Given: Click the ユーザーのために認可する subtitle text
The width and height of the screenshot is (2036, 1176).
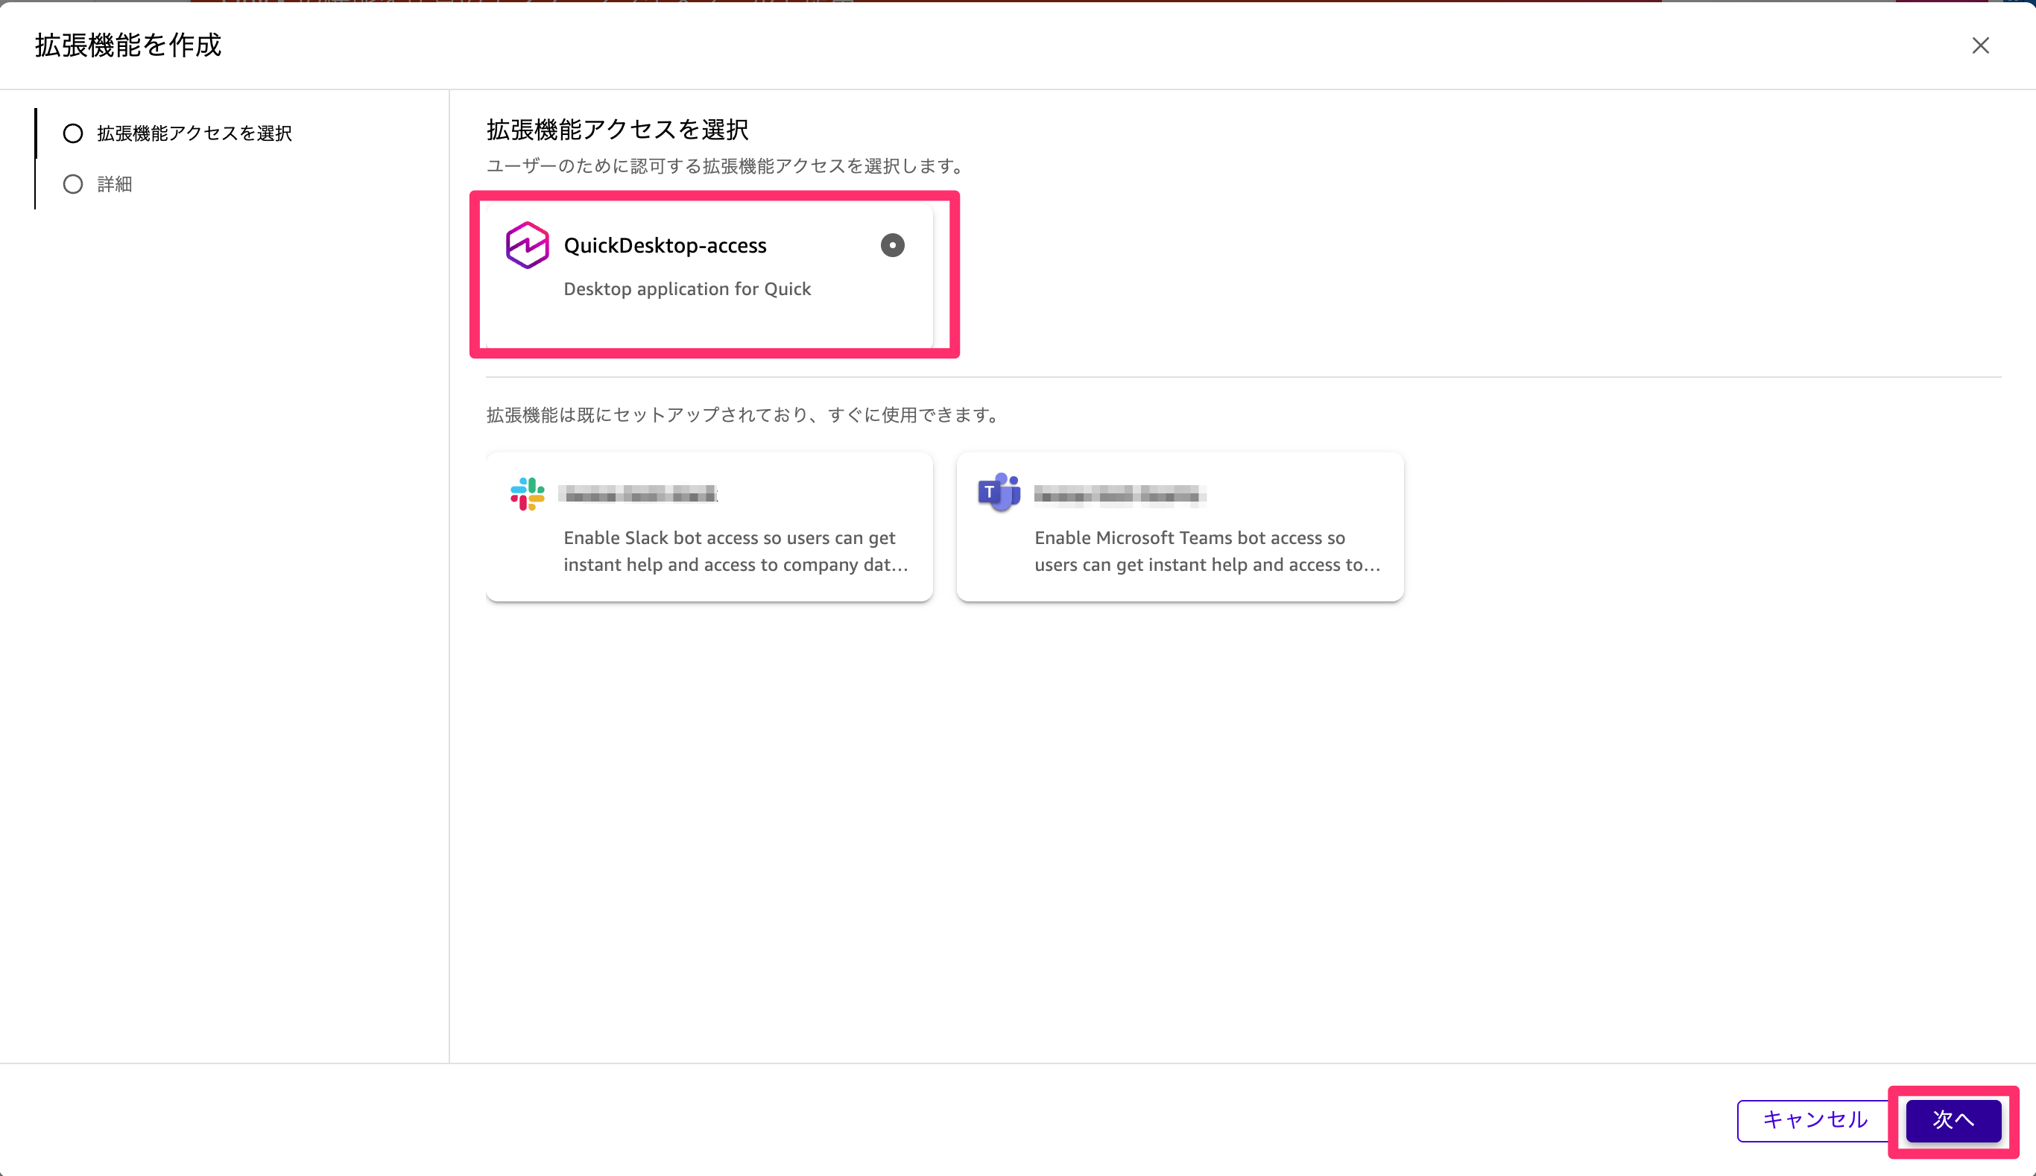Looking at the screenshot, I should click(x=727, y=166).
